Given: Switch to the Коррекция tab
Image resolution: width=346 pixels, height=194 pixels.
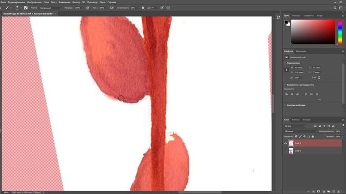Looking at the screenshot, I should coord(301,51).
